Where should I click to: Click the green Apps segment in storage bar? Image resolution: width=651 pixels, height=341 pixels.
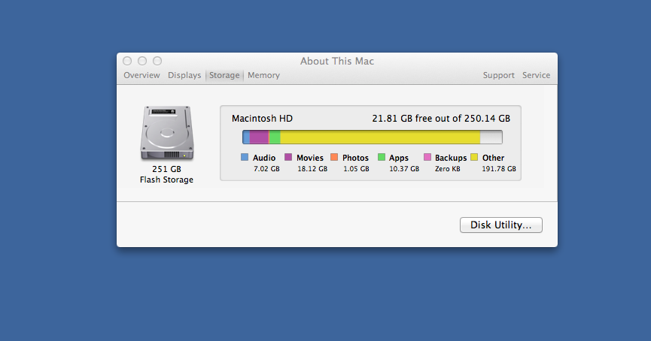[275, 137]
